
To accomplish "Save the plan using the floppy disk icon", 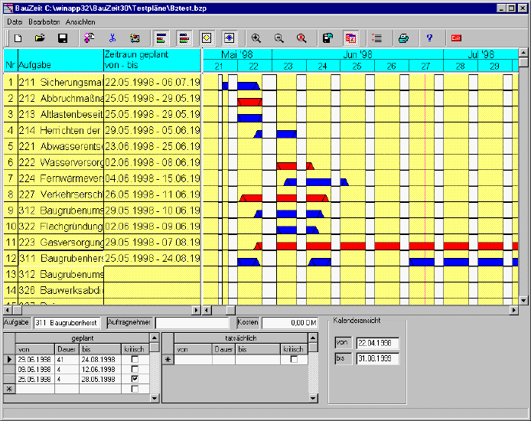I will click(63, 38).
